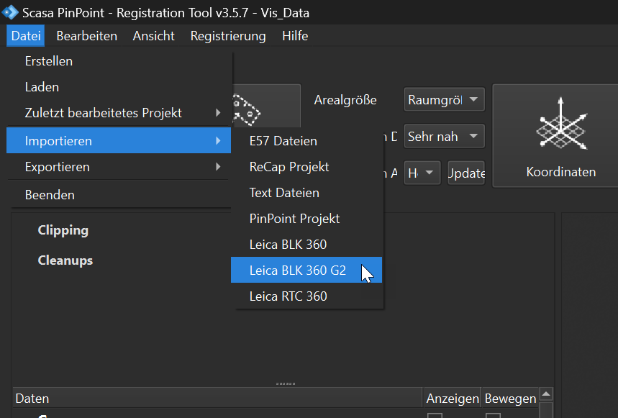Open the H dropdown next to Update
This screenshot has width=618, height=418.
click(x=422, y=173)
